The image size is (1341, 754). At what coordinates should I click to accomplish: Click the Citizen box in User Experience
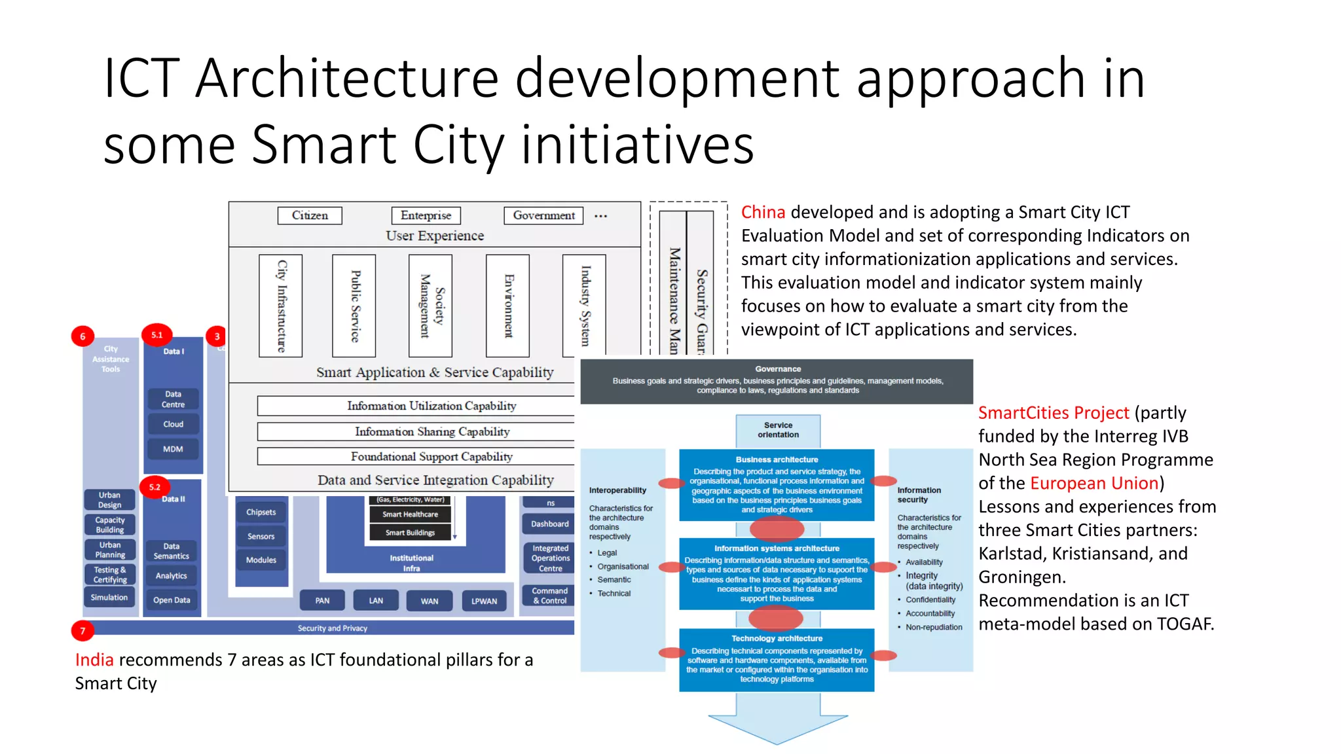pyautogui.click(x=310, y=215)
